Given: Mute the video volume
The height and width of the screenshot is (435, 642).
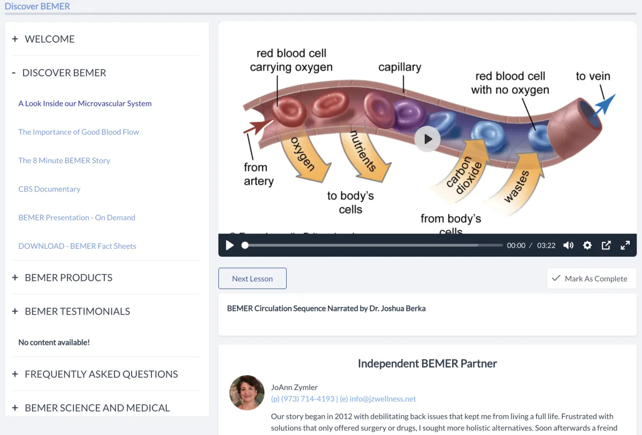Looking at the screenshot, I should tap(568, 245).
